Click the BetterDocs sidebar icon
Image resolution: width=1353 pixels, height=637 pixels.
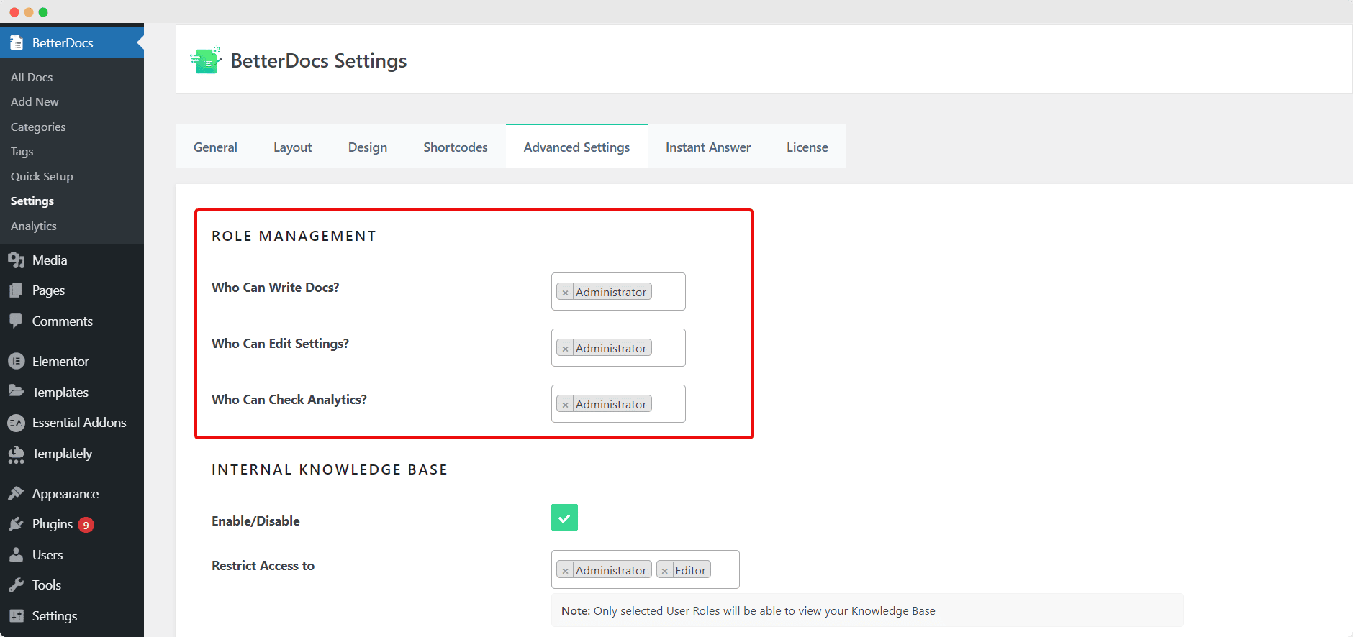(x=17, y=42)
